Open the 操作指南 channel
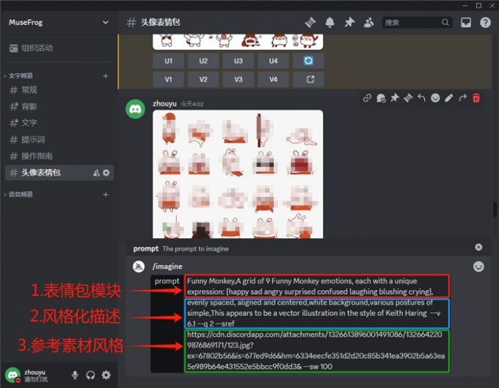This screenshot has height=388, width=499. coord(59,156)
